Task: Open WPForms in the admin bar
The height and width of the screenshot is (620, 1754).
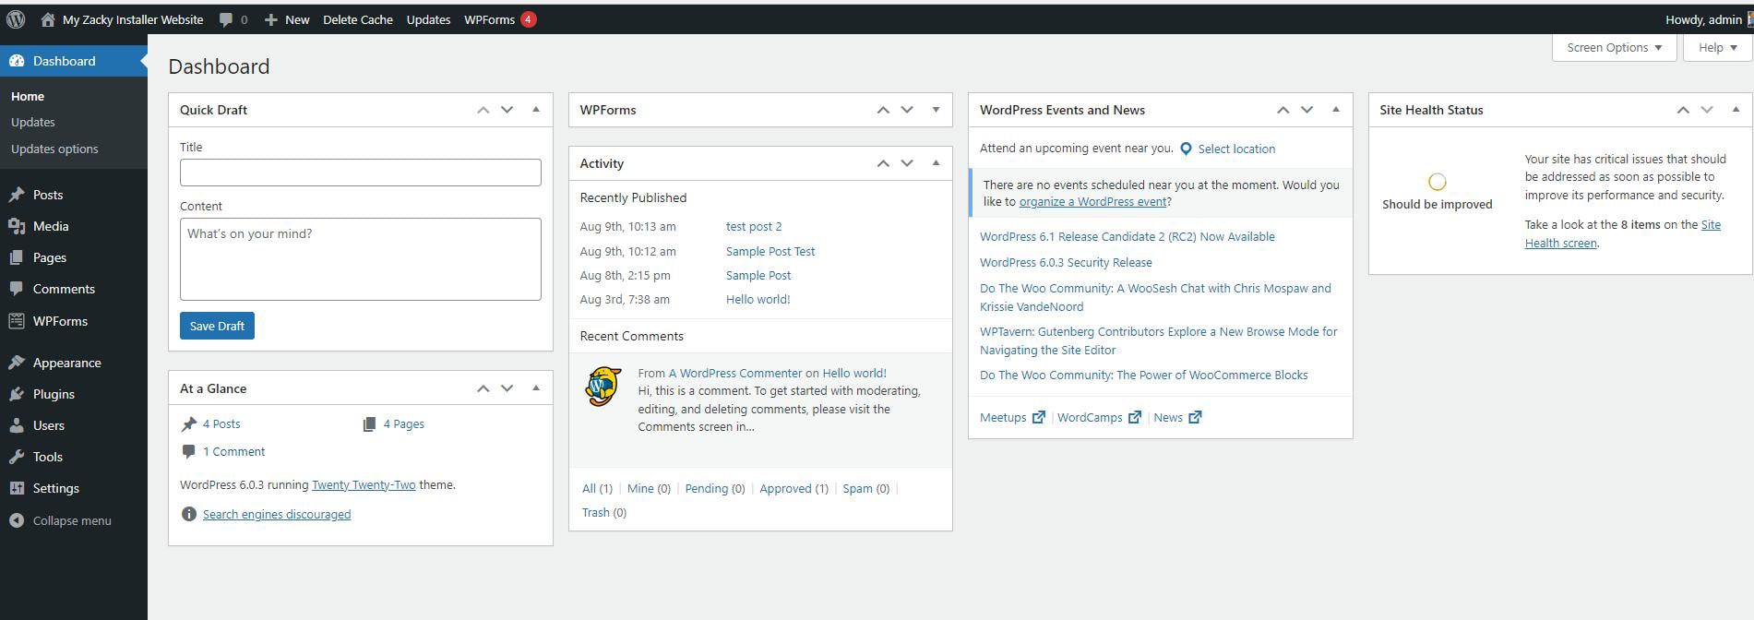Action: [x=500, y=19]
